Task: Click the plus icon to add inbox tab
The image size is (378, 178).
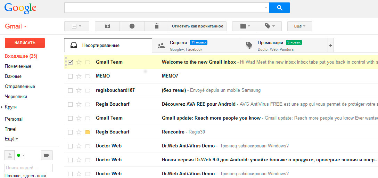Action: point(330,45)
